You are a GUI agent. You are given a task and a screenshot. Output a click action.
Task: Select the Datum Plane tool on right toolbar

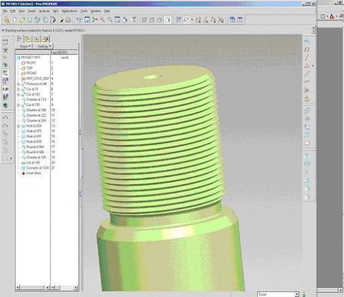[307, 49]
